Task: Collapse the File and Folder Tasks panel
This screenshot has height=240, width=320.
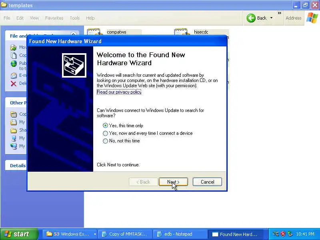Action: pyautogui.click(x=74, y=34)
